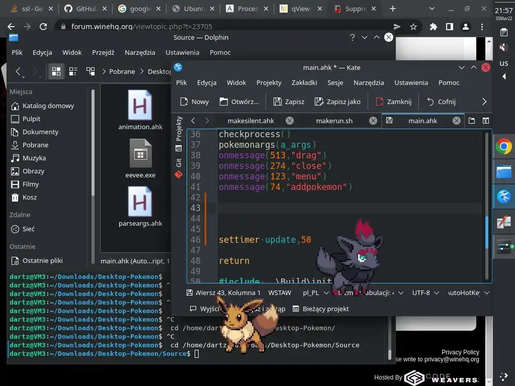Open the Bieżący projekt panel

(x=320, y=309)
